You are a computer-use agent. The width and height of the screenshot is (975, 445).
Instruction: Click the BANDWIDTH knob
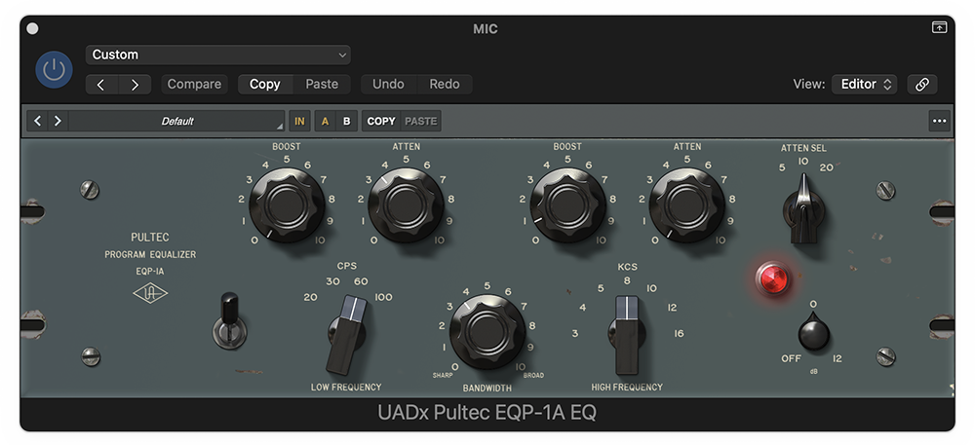point(487,331)
